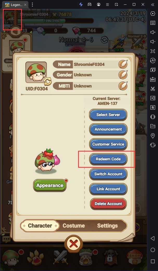Click the BlueStacks screenshot scissors icon
The image size is (158, 271).
pos(153,89)
